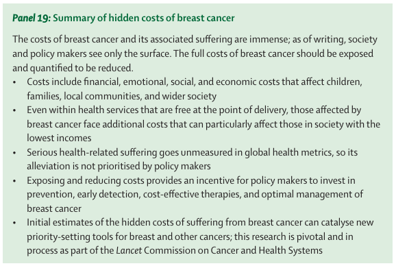396x266 pixels.
Task: Click the words "and quantified to be reduced."
Action: click(x=73, y=68)
